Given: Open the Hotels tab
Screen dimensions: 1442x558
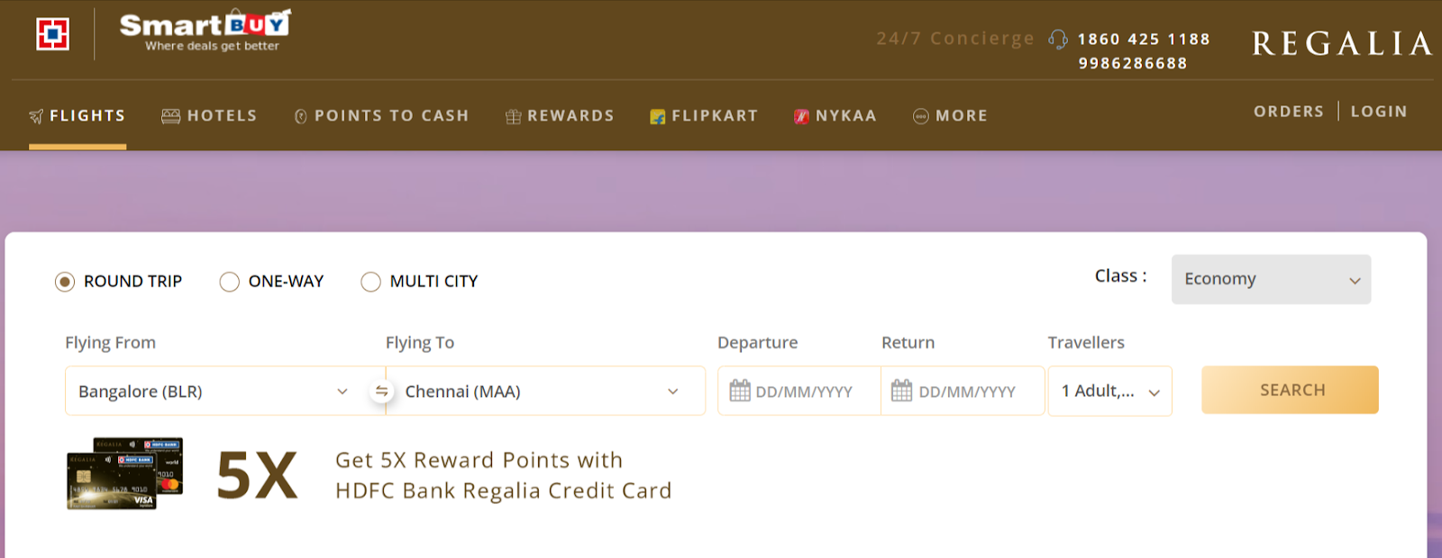Looking at the screenshot, I should coord(209,116).
